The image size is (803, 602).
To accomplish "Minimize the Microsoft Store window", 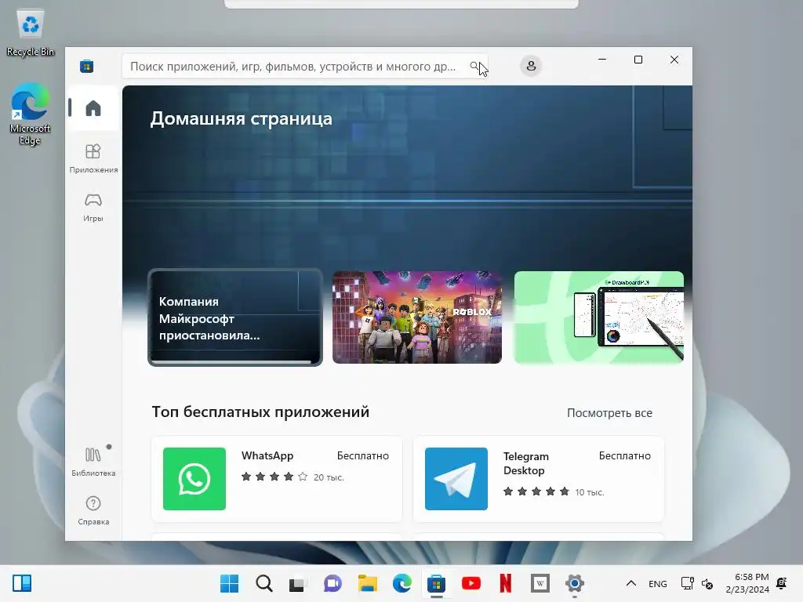I will pyautogui.click(x=602, y=60).
